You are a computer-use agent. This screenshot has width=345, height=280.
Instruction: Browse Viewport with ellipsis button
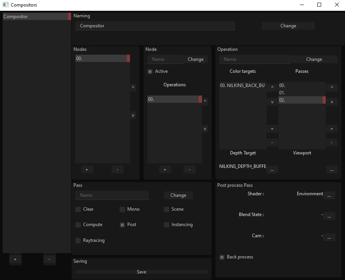click(x=332, y=169)
